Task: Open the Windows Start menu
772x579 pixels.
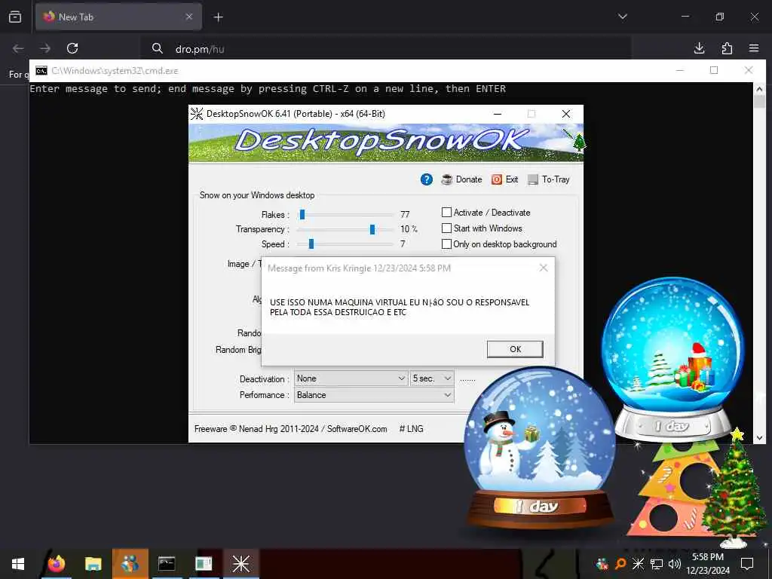Action: [x=18, y=564]
